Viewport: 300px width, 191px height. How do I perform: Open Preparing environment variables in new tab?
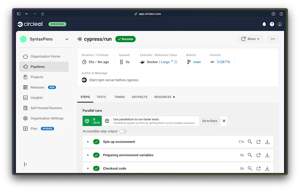[258, 155]
